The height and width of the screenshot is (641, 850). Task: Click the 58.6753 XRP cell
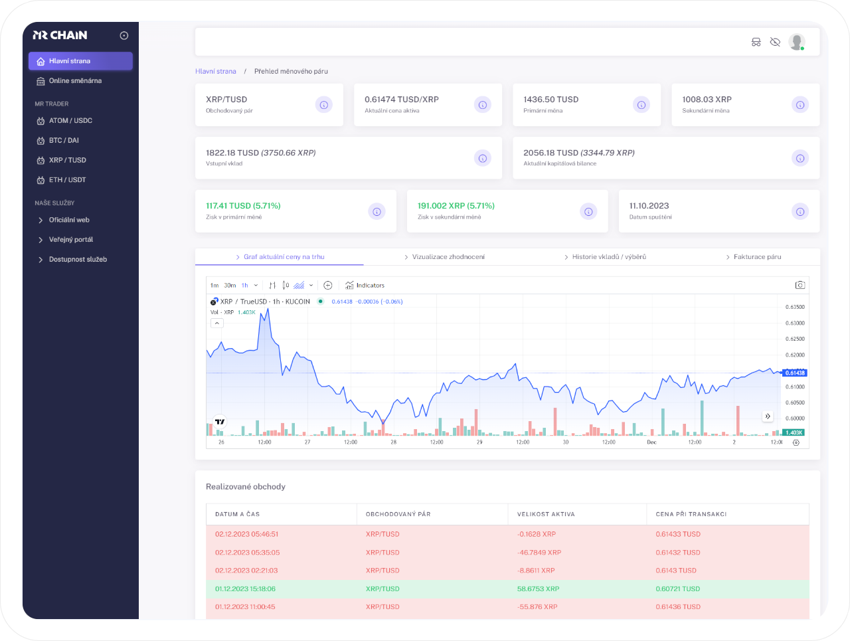[538, 589]
